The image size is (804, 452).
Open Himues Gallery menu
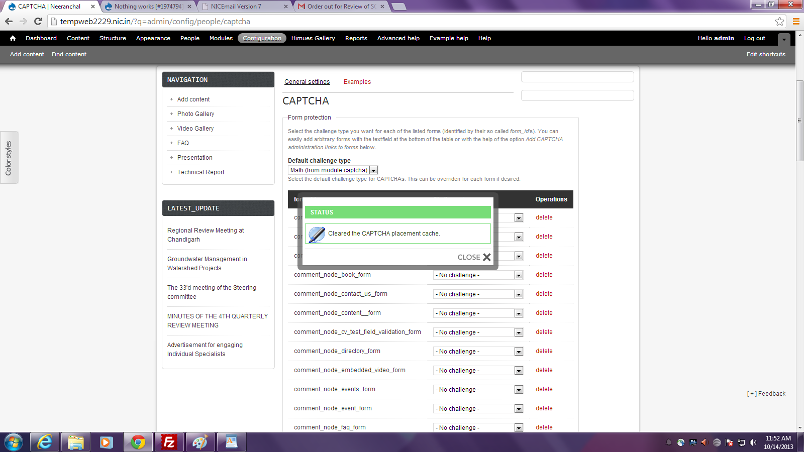click(x=313, y=38)
